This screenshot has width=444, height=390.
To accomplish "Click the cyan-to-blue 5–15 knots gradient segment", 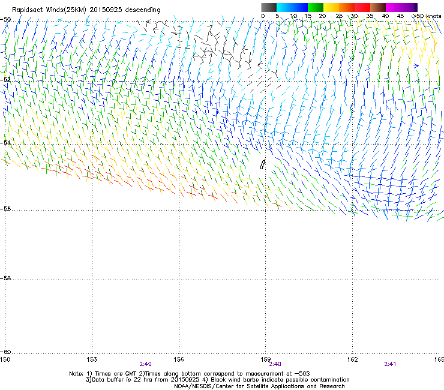I will point(292,7).
